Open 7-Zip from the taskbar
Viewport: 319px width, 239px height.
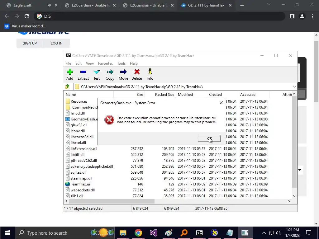point(199,233)
